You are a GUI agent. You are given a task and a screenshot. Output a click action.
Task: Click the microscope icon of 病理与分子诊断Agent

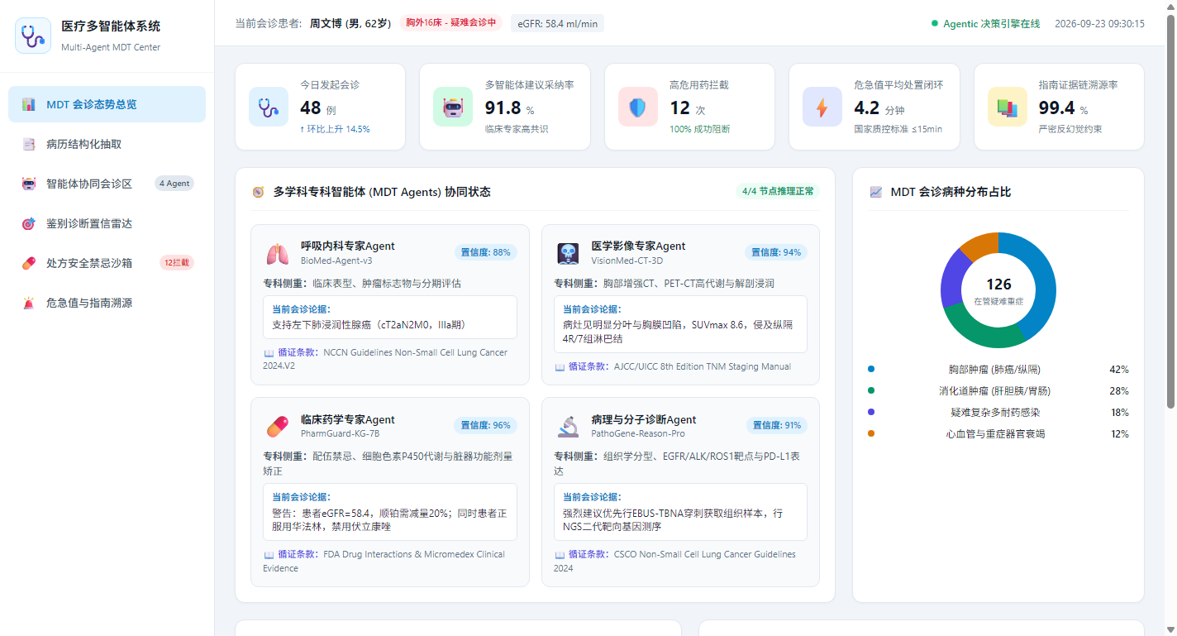tap(568, 427)
